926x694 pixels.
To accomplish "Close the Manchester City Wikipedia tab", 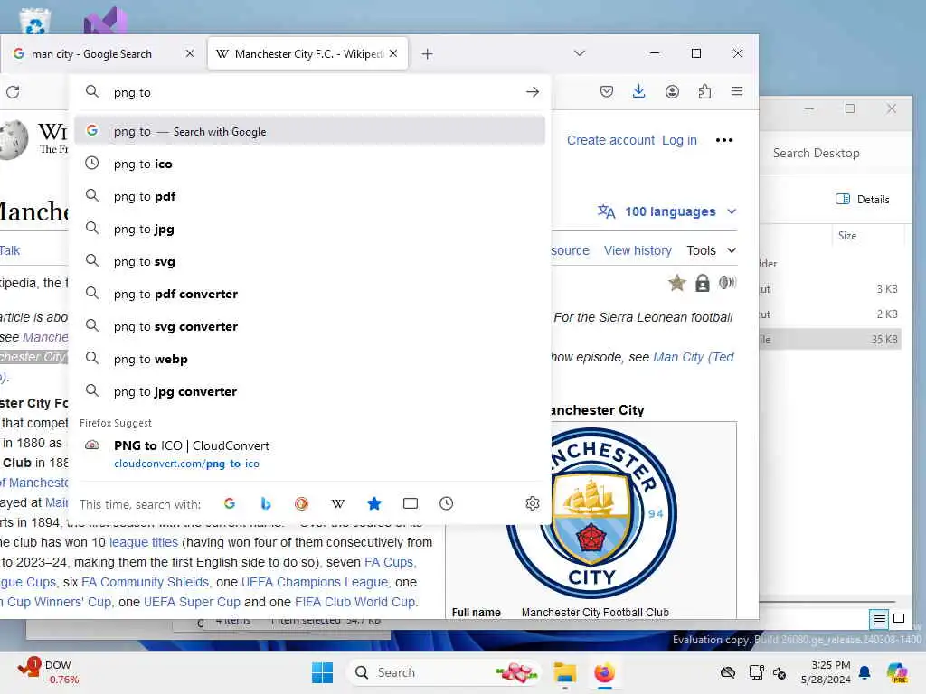I will point(393,53).
